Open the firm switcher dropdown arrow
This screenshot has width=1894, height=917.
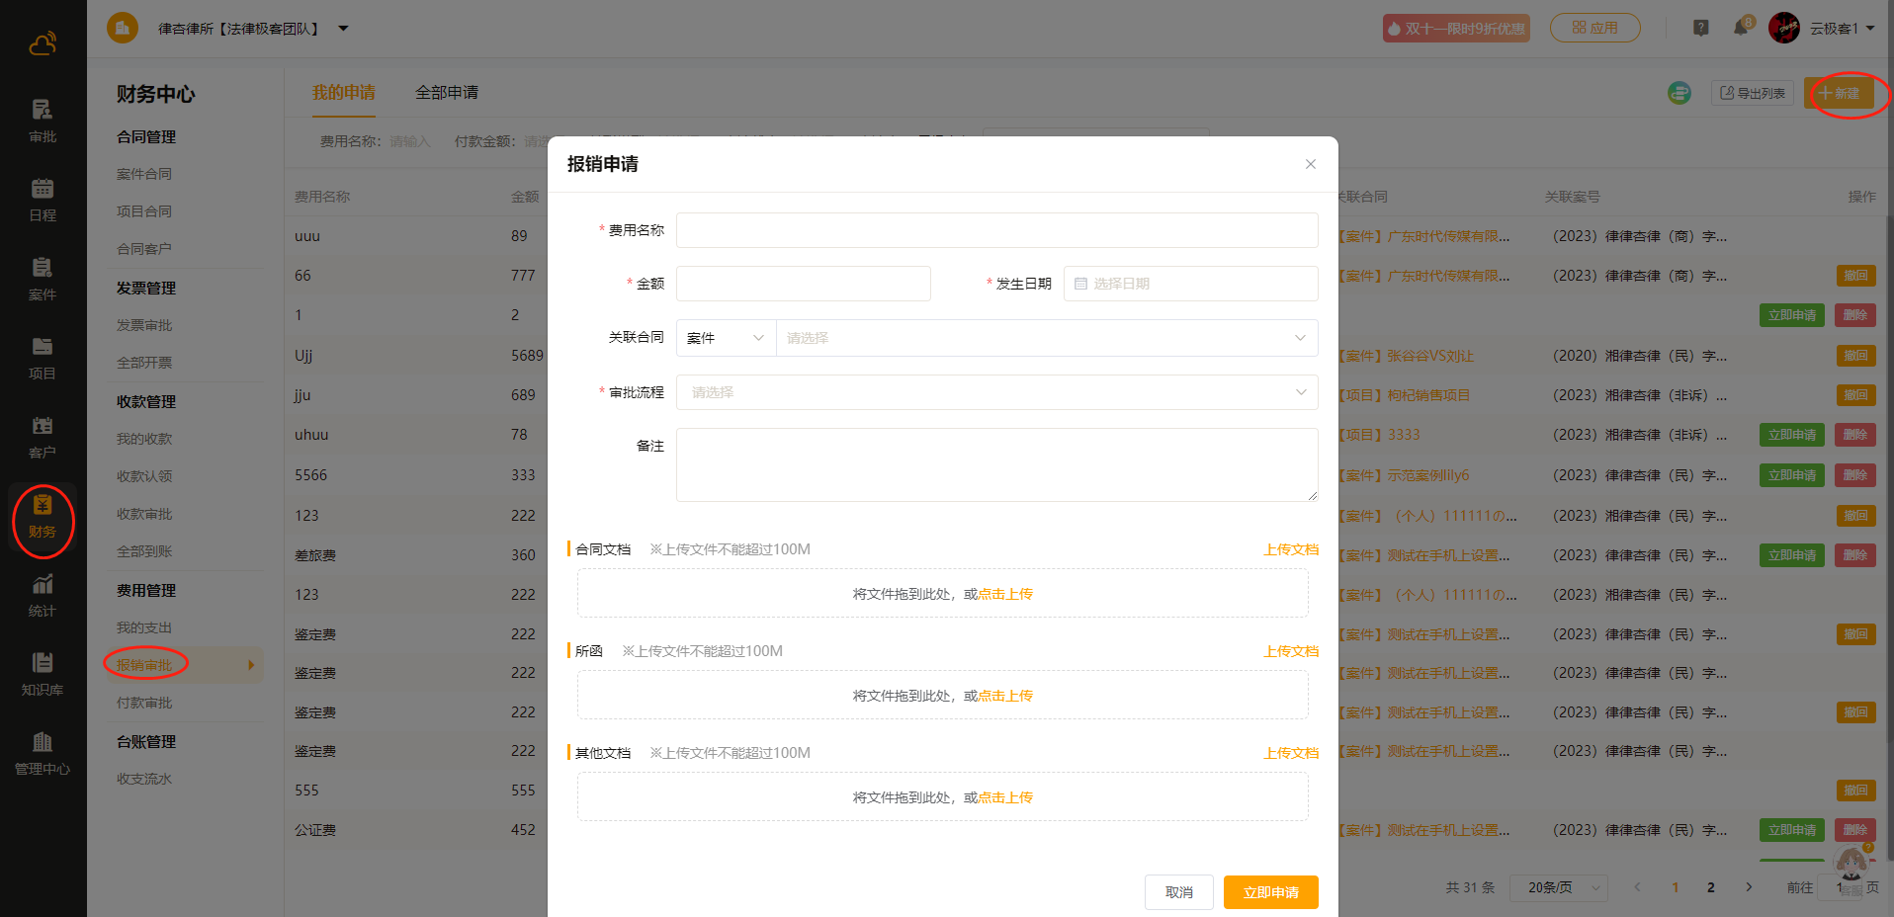pyautogui.click(x=343, y=29)
